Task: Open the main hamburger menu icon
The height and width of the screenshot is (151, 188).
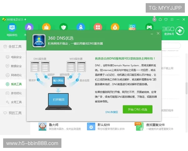Action: [x=172, y=20]
